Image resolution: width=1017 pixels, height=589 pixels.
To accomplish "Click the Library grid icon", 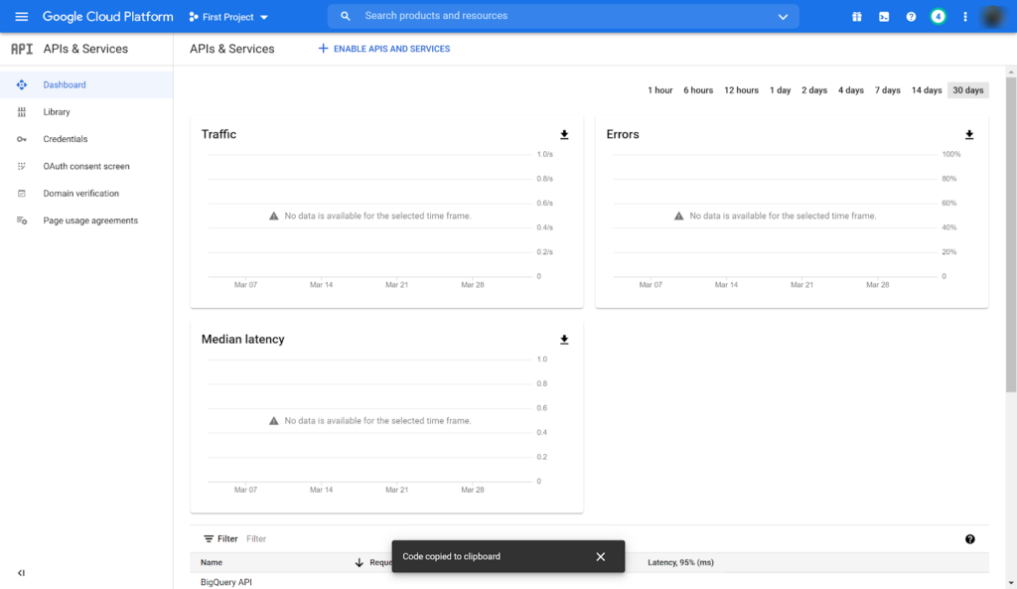I will click(x=22, y=112).
